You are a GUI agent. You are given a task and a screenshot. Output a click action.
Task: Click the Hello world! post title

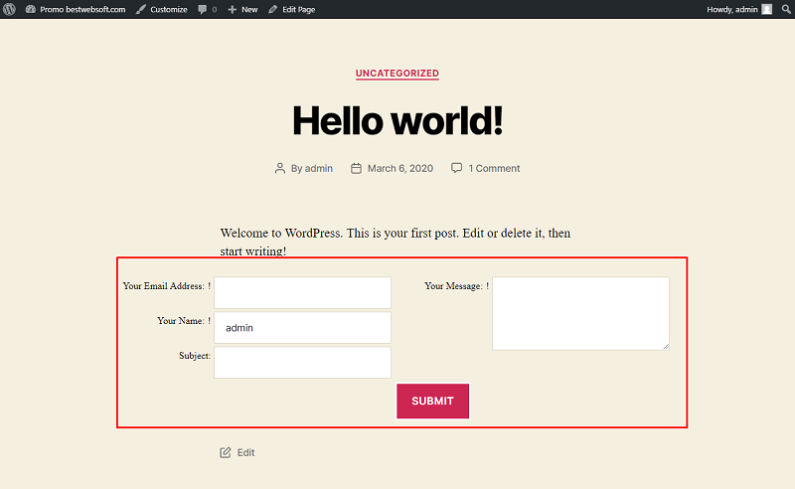coord(397,120)
